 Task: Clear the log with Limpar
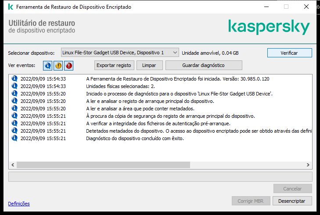149,65
